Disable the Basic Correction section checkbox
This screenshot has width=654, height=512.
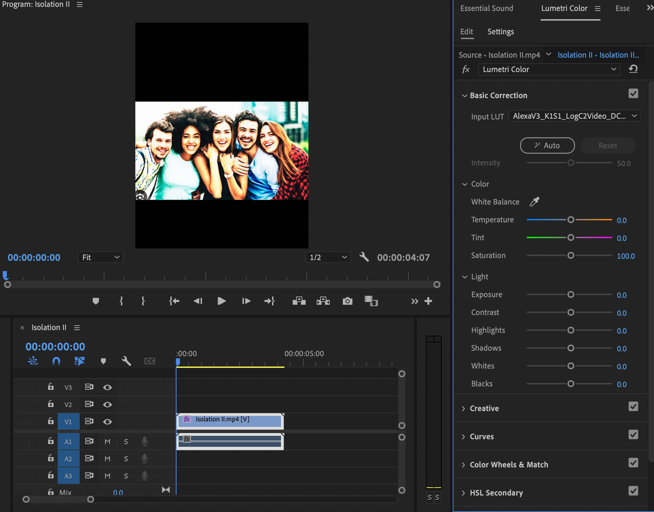point(633,94)
